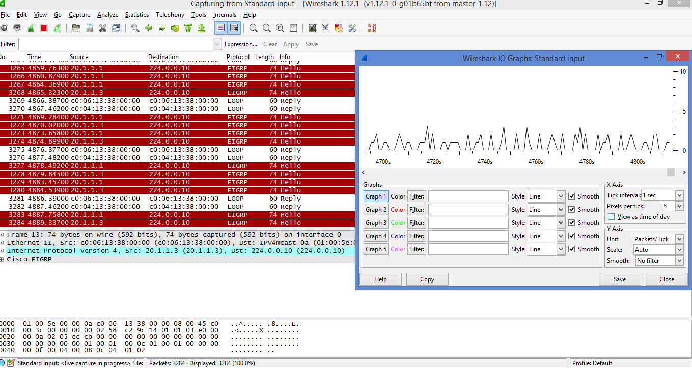This screenshot has width=692, height=368.
Task: Jump to the last packet
Action: pos(201,28)
